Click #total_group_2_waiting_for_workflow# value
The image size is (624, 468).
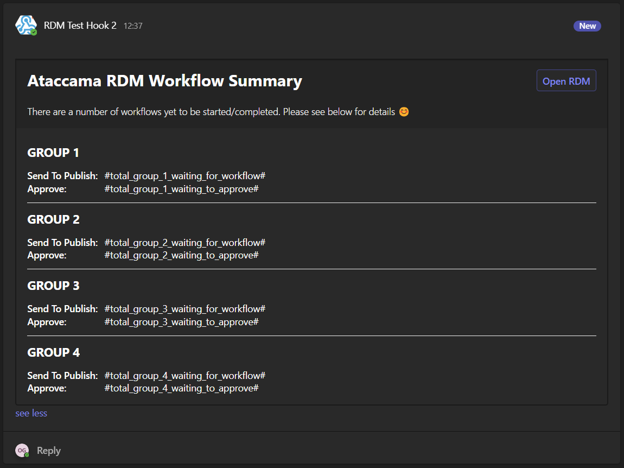(x=184, y=243)
